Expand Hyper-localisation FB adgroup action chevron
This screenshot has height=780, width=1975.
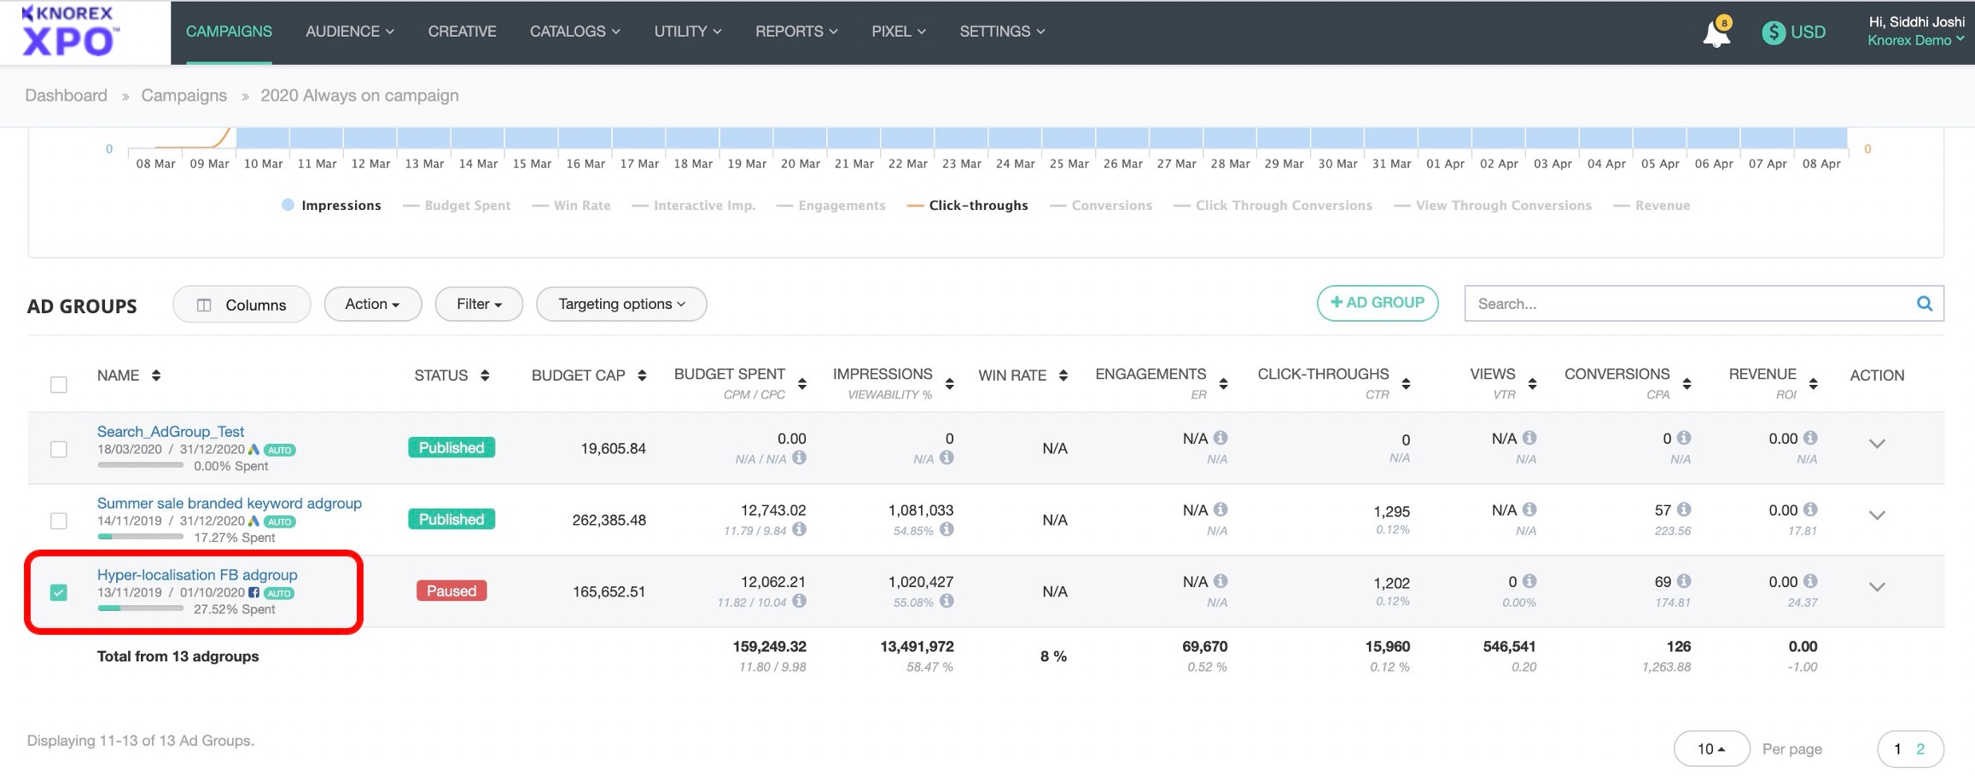[1877, 587]
